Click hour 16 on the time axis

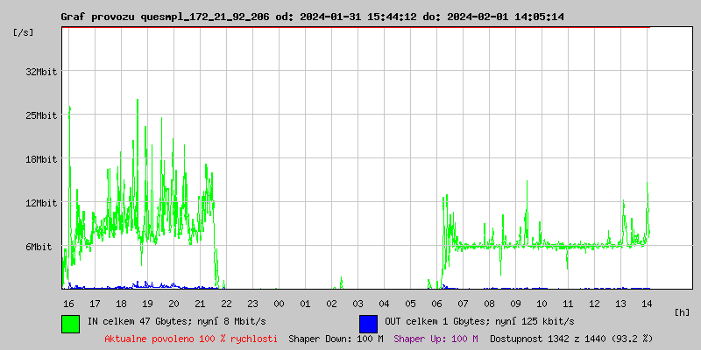(69, 303)
